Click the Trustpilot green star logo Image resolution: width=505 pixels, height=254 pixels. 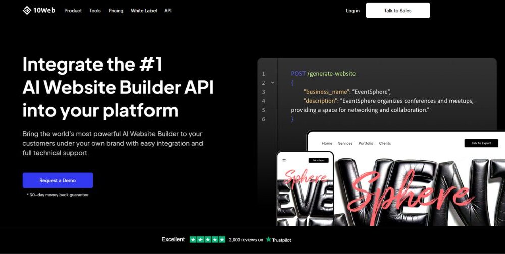268,240
